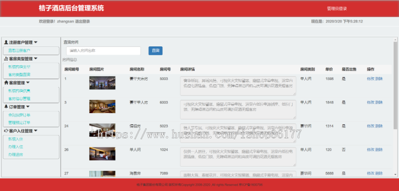Image resolution: width=399 pixels, height=191 pixels.
Task: Click the building icon beside 客房类型管理
Action: [6, 59]
